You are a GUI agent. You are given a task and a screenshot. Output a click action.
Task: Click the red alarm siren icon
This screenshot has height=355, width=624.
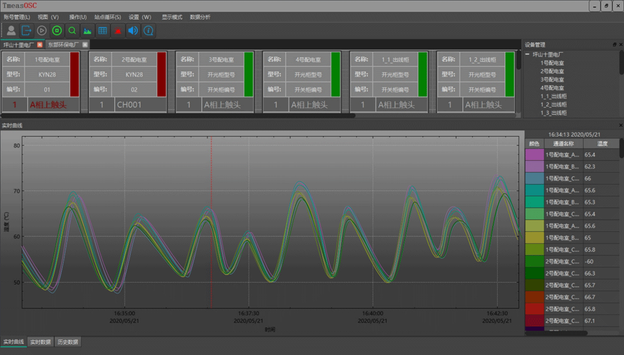point(118,31)
